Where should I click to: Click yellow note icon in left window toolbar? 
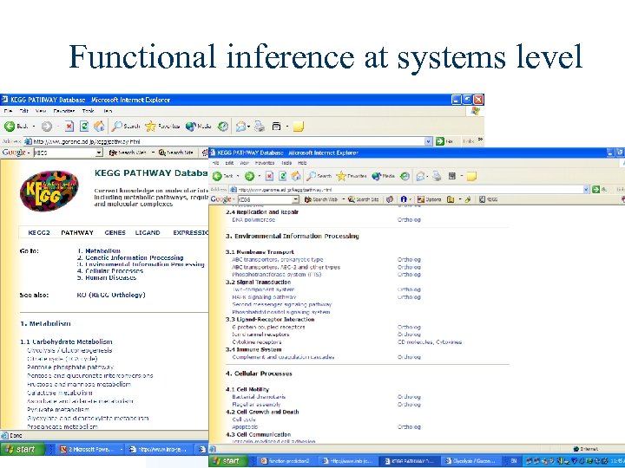point(298,127)
